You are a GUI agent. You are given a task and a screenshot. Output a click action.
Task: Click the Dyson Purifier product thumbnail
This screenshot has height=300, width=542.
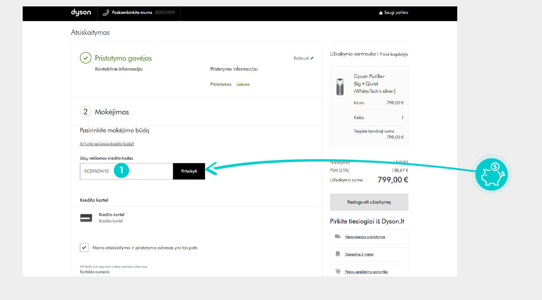coord(340,87)
